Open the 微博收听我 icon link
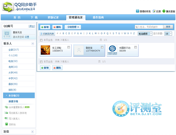Image resolution: width=176 pixels, height=135 pixels. click(138, 11)
